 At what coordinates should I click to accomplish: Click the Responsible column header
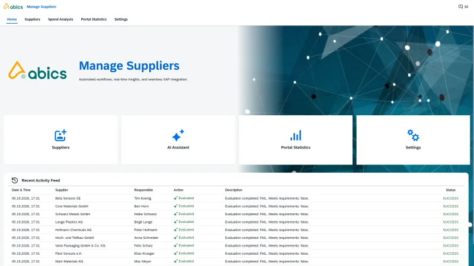(143, 190)
